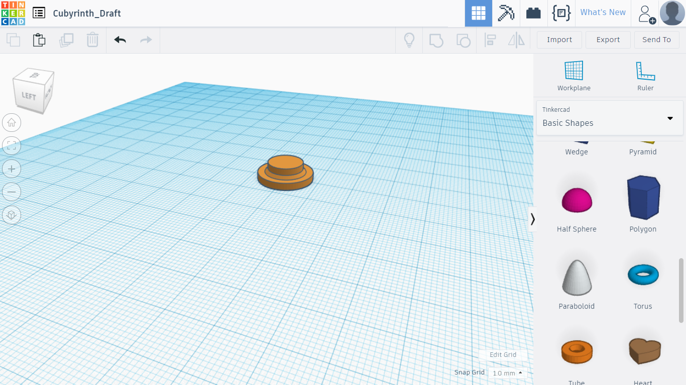686x385 pixels.
Task: Open the designs list icon
Action: point(39,13)
